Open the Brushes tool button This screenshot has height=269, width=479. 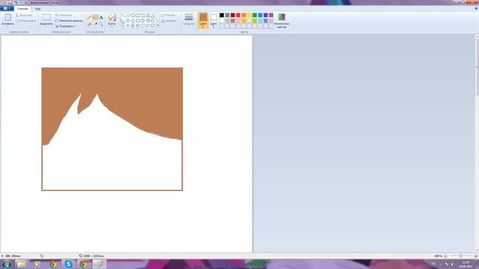(112, 17)
